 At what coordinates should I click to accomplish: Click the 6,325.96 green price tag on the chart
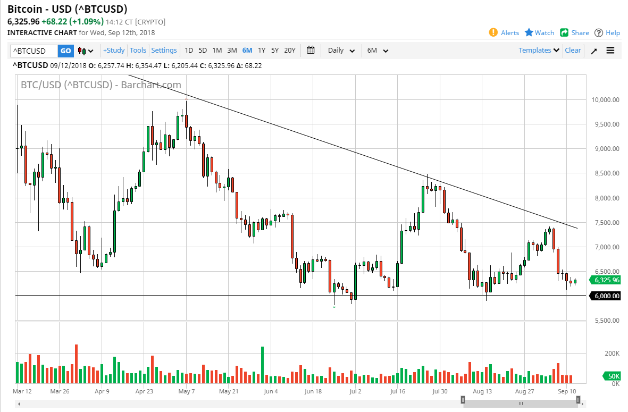coord(604,280)
